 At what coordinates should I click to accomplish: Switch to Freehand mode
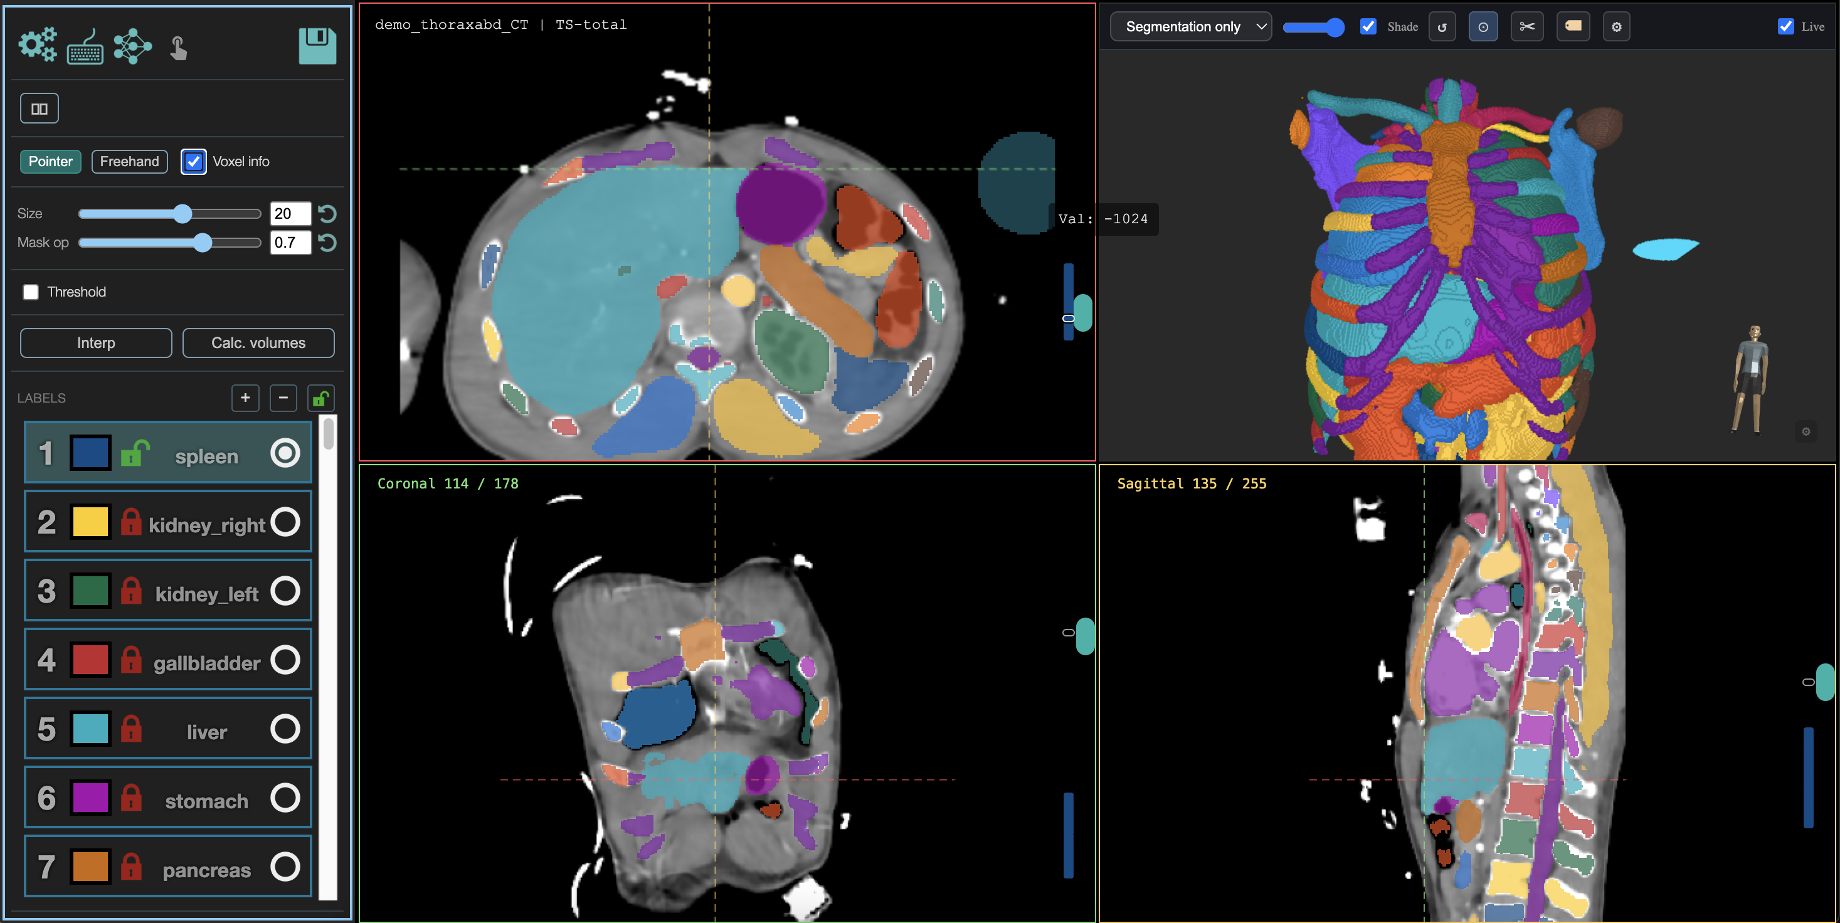129,161
